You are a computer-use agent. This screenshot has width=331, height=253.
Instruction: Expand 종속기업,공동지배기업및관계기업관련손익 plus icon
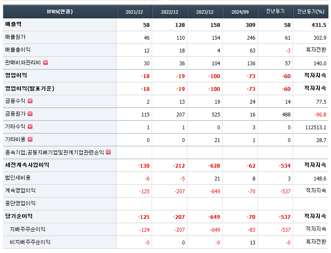click(108, 152)
